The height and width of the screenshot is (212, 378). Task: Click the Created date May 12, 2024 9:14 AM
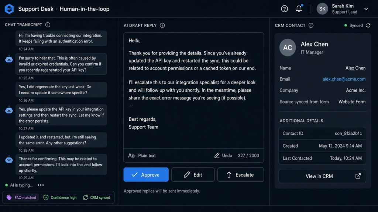(340, 146)
